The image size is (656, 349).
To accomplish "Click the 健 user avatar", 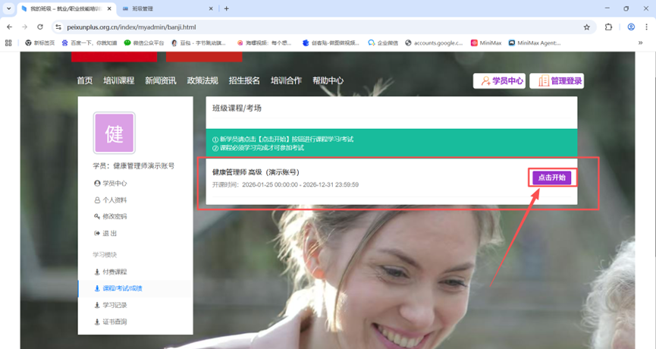I will pyautogui.click(x=114, y=134).
